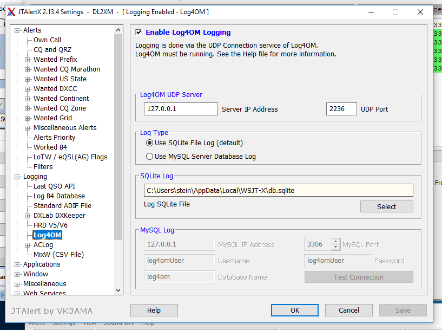The image size is (442, 330).
Task: Select the Alerts Priority tree item
Action: (55, 138)
